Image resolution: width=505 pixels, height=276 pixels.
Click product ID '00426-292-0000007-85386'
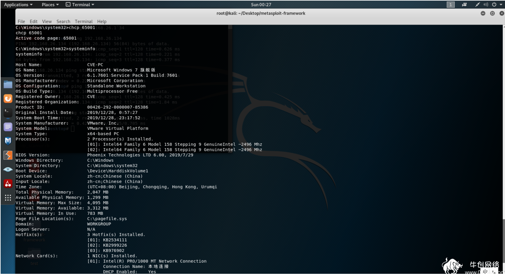tap(118, 107)
